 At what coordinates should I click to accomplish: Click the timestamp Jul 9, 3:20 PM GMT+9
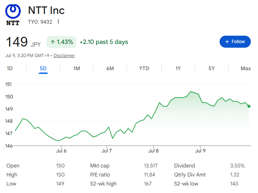[x=27, y=56]
